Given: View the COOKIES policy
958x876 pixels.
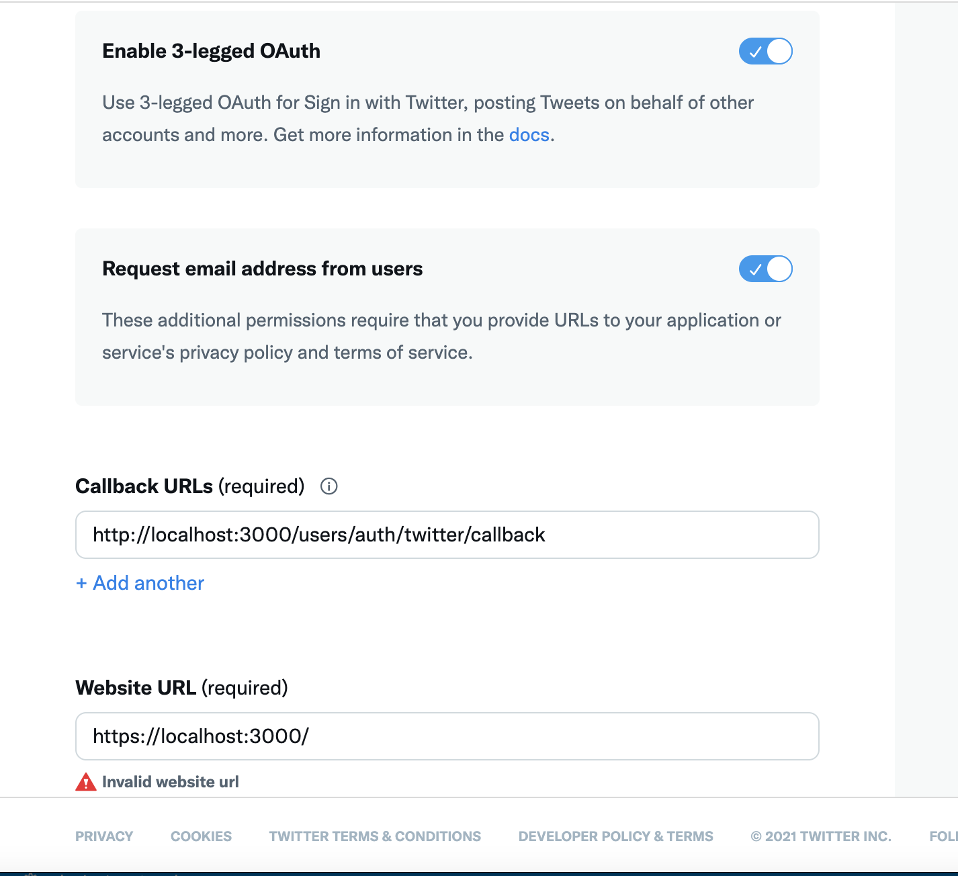Looking at the screenshot, I should pos(201,836).
